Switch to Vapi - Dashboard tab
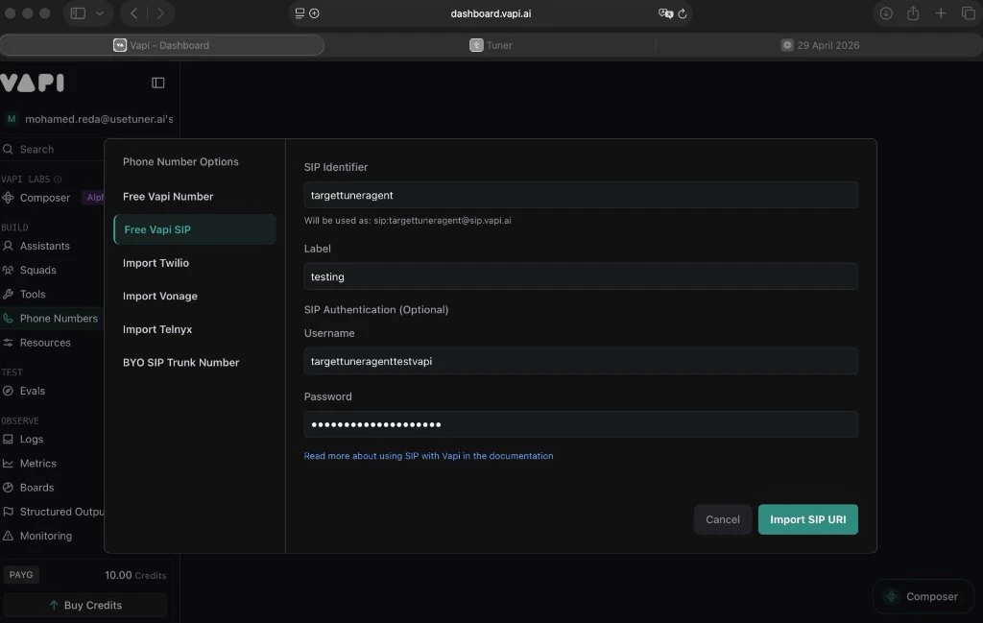Image resolution: width=983 pixels, height=623 pixels. [161, 45]
